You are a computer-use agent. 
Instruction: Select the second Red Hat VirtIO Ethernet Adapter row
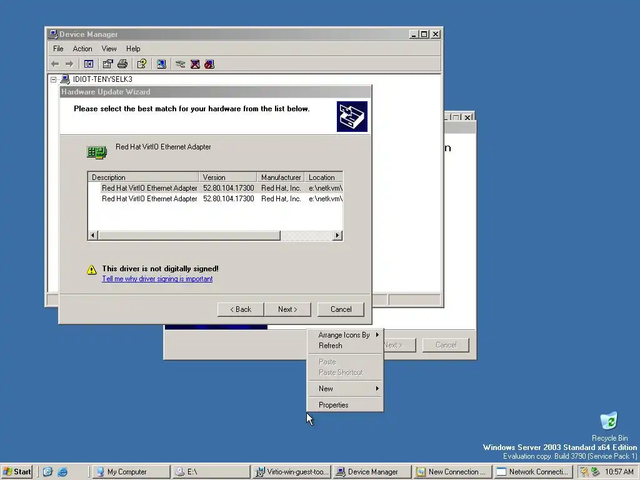click(x=215, y=198)
